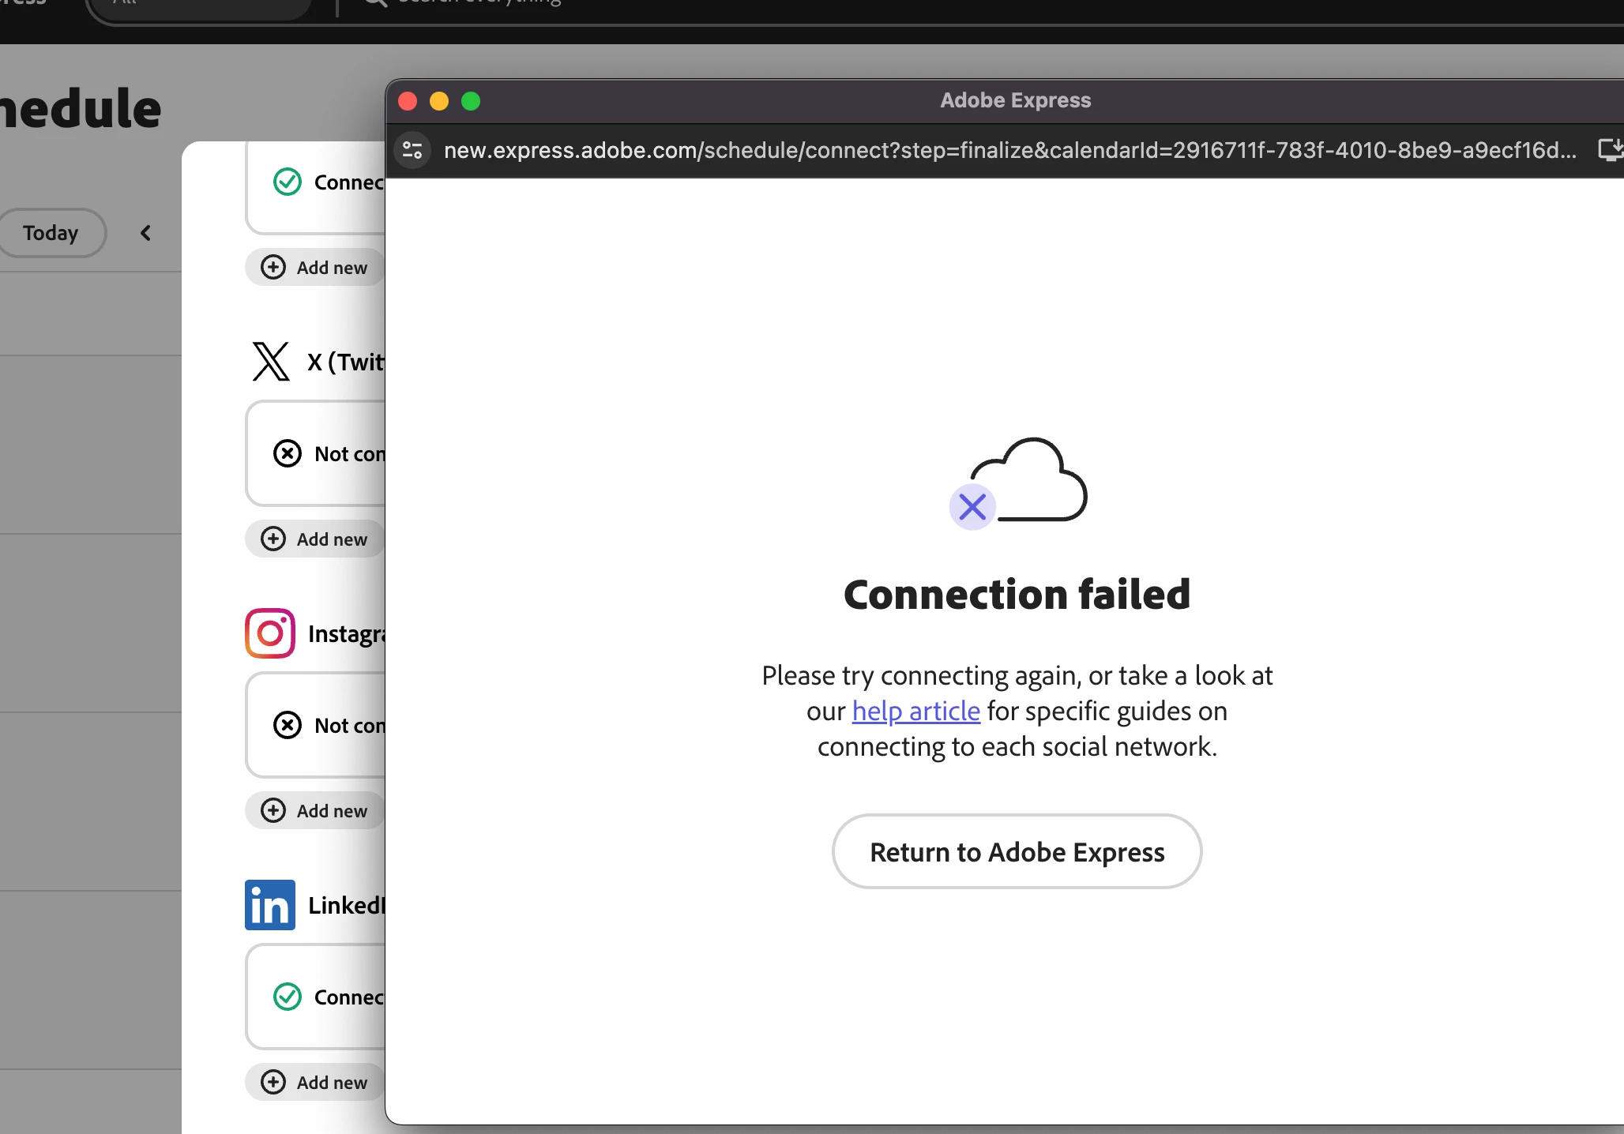Click the LinkedIn logo icon
The width and height of the screenshot is (1624, 1134).
click(270, 905)
